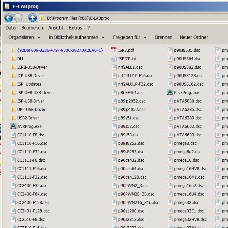The width and height of the screenshot is (228, 228).
Task: Select file name p89s8252.dsc
Action: point(131,143)
